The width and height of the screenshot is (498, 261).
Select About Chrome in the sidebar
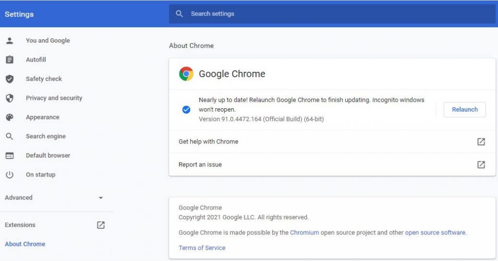tap(25, 244)
